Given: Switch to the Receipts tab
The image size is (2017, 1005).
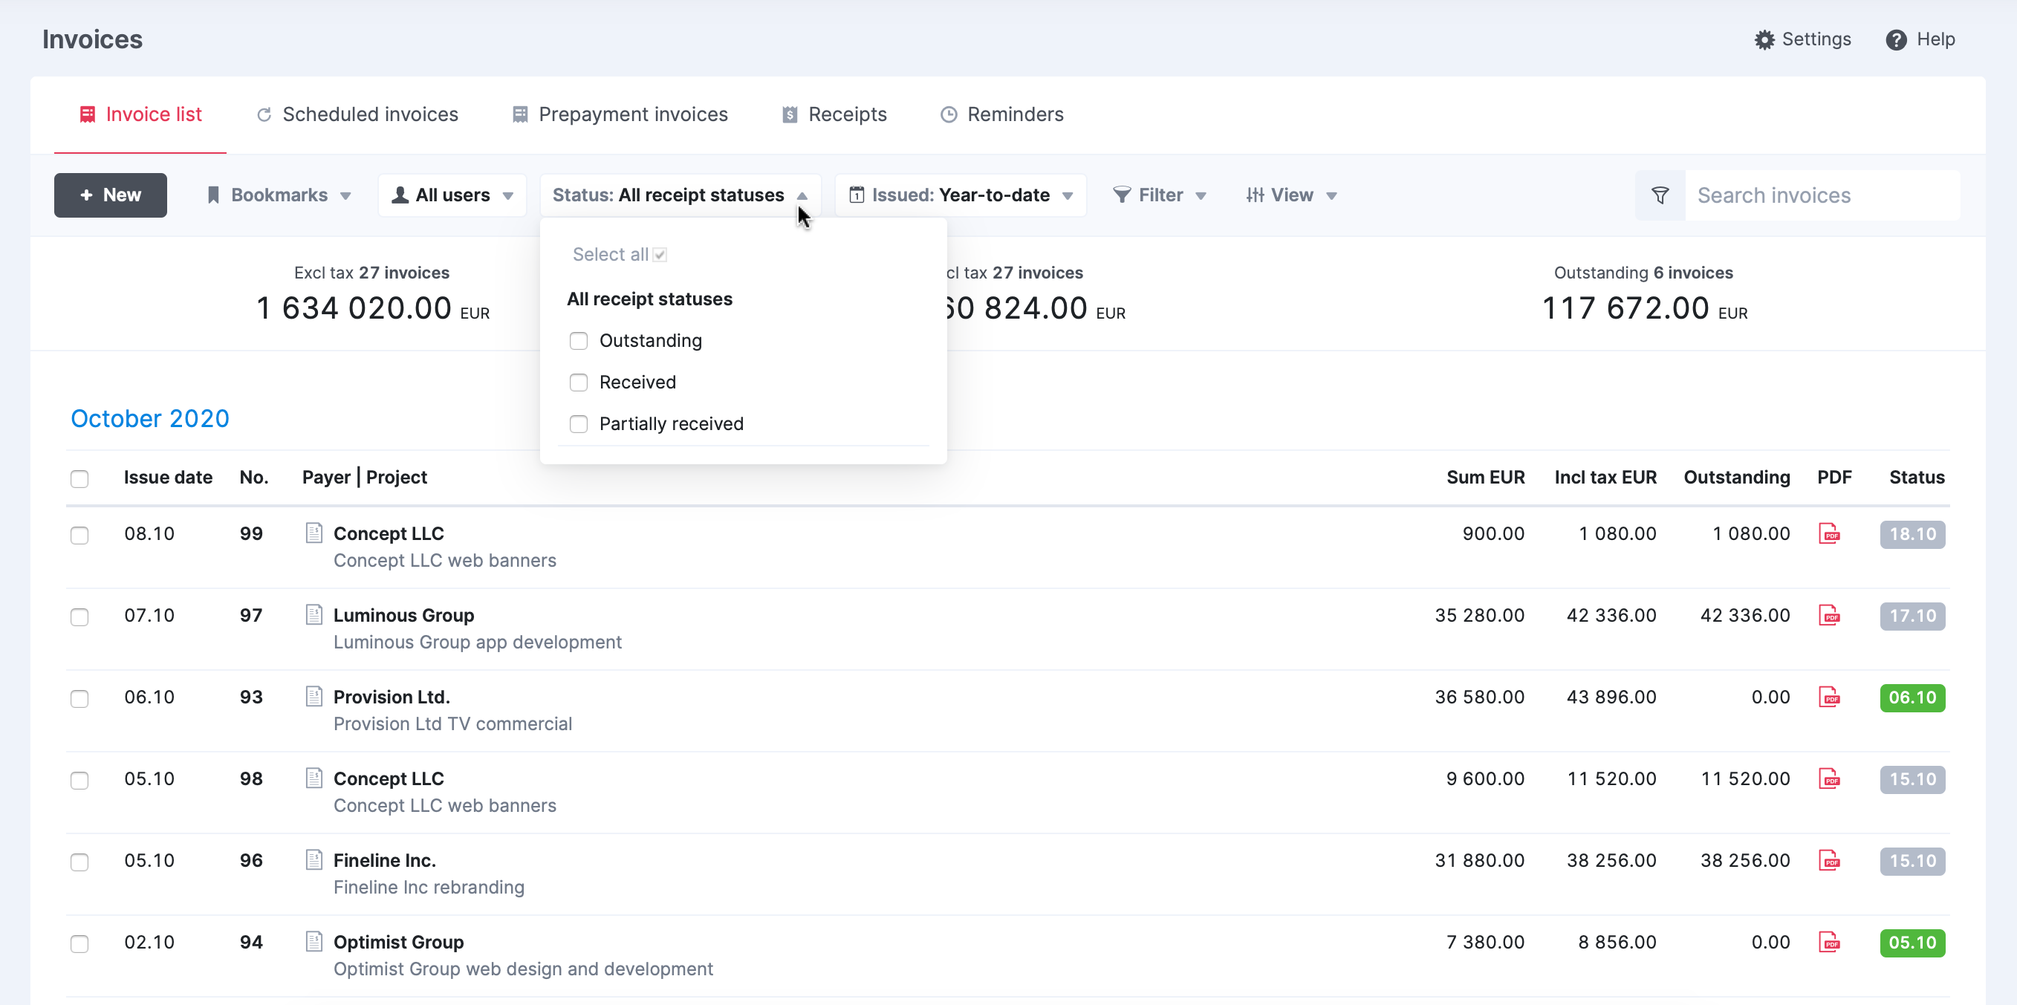Looking at the screenshot, I should tap(834, 114).
